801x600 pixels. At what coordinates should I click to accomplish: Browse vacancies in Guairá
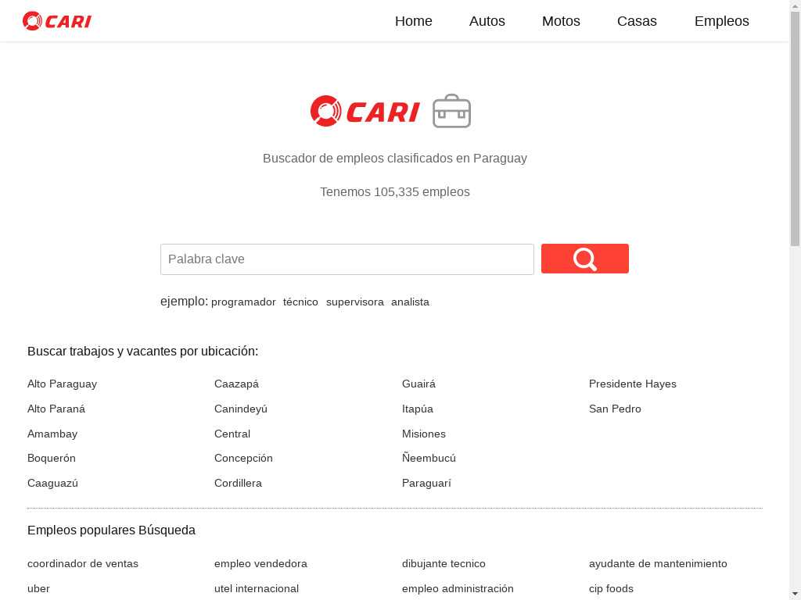[419, 384]
